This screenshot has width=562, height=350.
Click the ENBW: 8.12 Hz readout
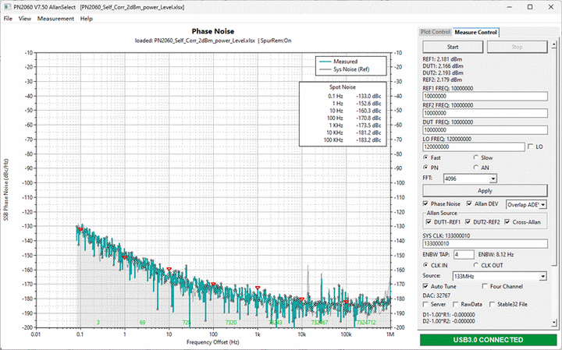click(496, 254)
